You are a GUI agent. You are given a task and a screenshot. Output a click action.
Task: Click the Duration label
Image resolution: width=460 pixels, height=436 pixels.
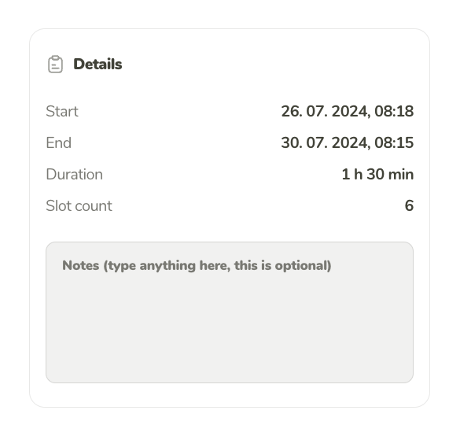74,174
